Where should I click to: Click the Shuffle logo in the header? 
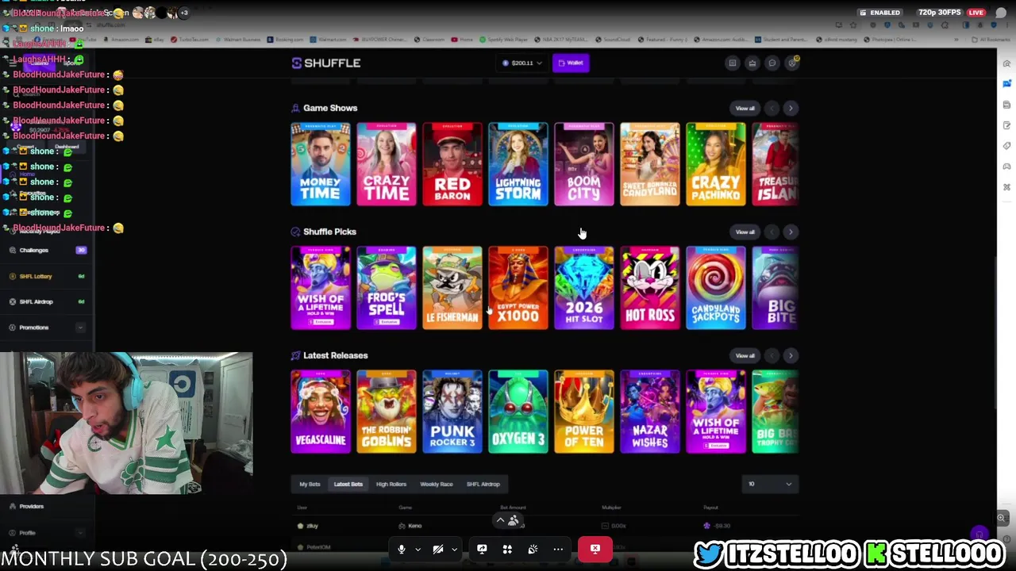326,63
